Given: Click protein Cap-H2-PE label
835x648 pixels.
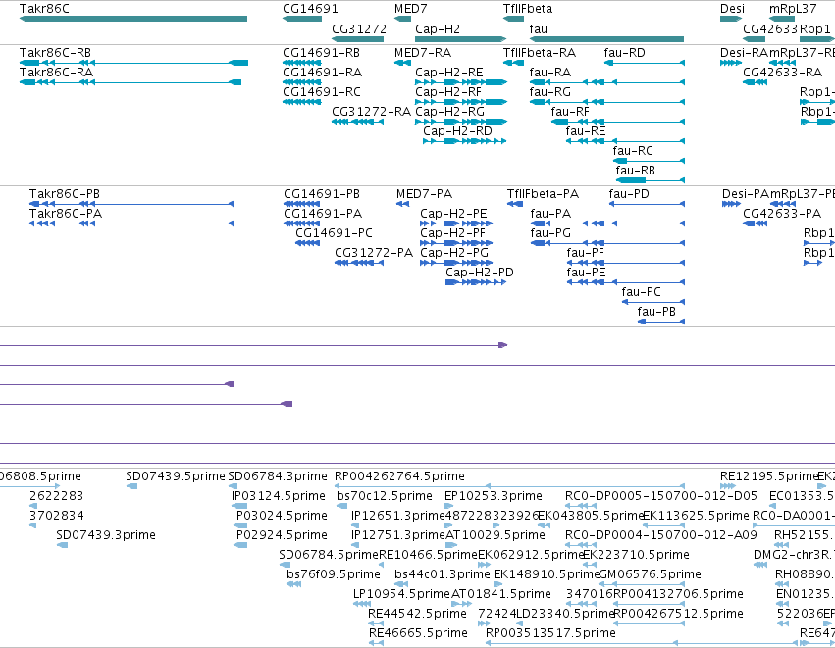Looking at the screenshot, I should [x=453, y=214].
